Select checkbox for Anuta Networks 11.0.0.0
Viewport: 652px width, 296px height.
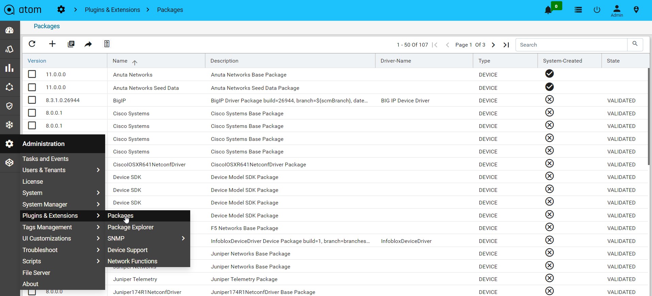coord(32,74)
